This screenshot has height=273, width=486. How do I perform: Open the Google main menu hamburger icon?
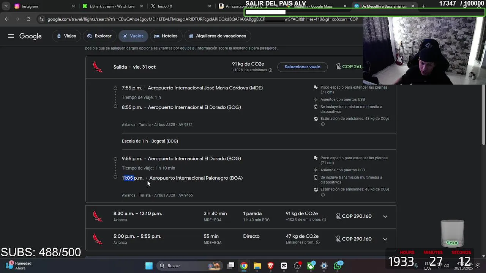(x=11, y=36)
